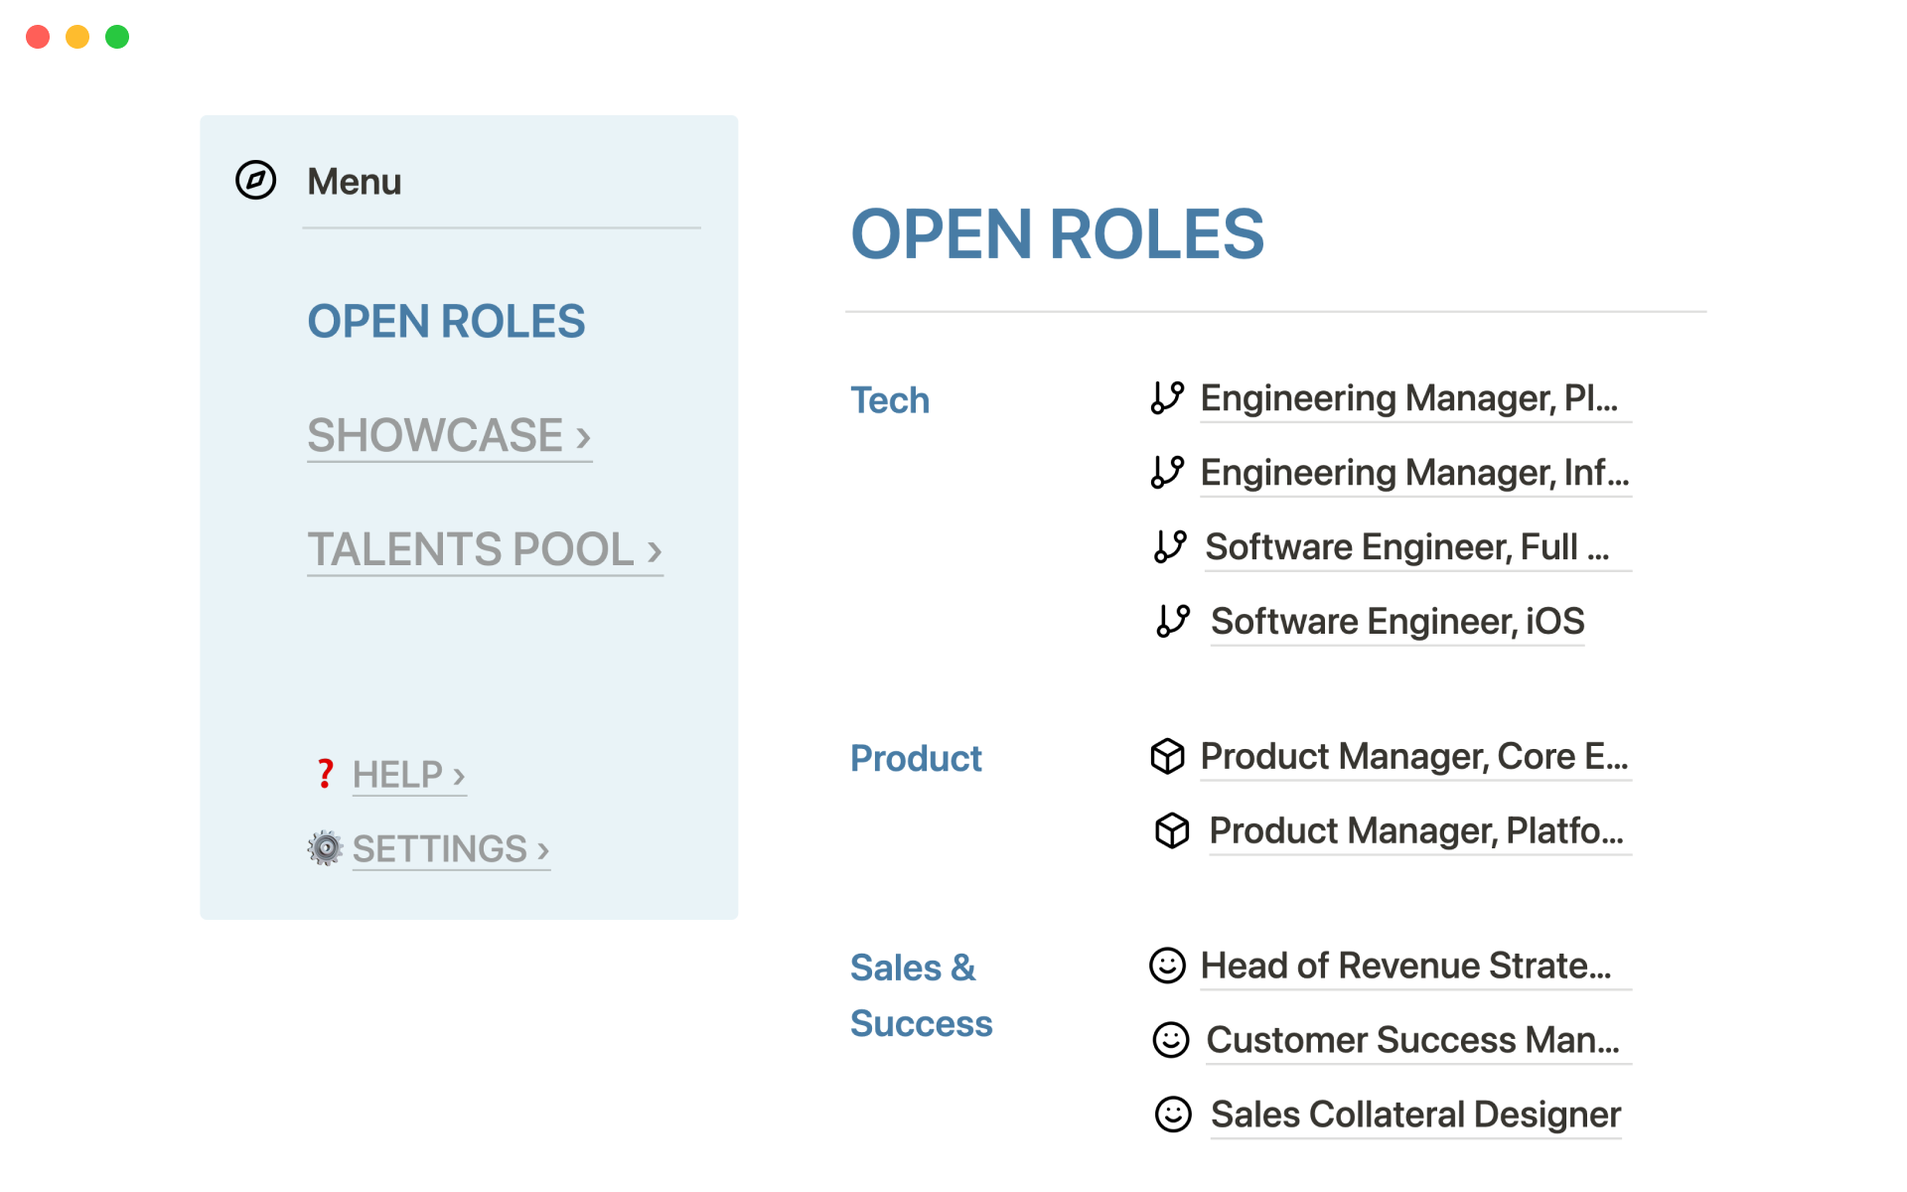Click branch icon beside Engineering Manager, Inf...

click(x=1167, y=472)
